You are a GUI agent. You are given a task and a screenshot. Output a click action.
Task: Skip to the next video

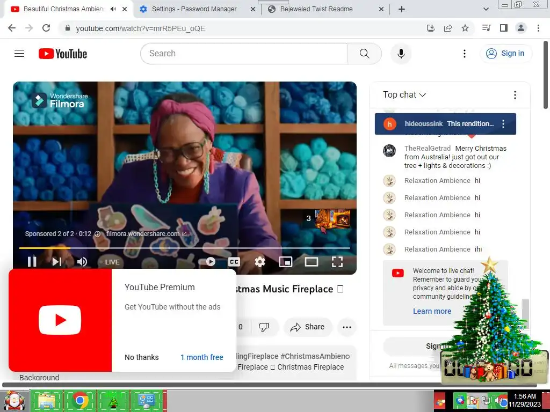pyautogui.click(x=57, y=262)
